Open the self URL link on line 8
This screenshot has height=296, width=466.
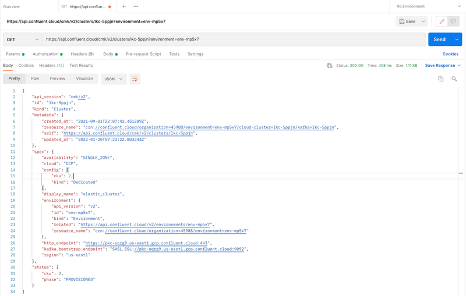pyautogui.click(x=129, y=133)
